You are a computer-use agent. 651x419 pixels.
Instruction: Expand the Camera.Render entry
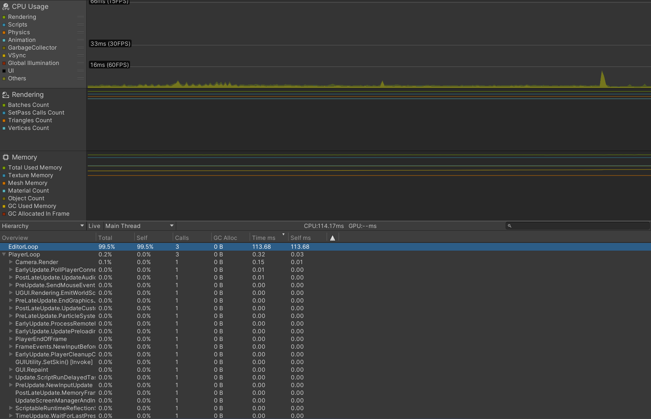tap(11, 262)
